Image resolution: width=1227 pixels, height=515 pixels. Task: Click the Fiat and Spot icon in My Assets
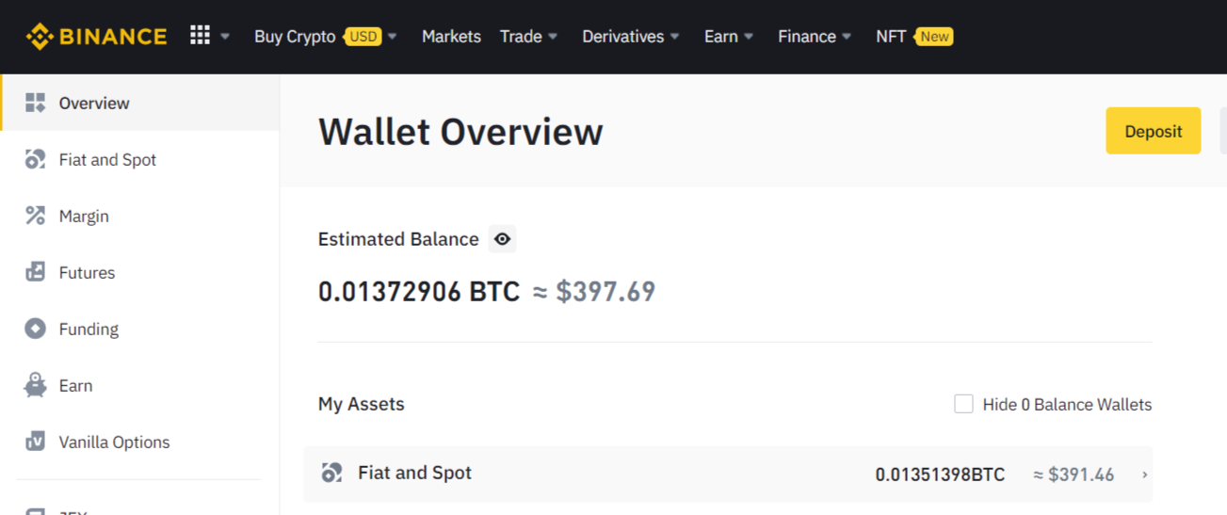click(x=331, y=473)
